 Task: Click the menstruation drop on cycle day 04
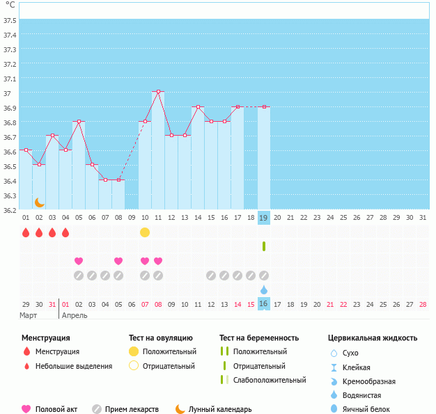[65, 232]
